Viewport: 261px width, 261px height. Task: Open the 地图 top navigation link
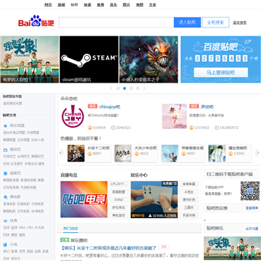click(139, 4)
